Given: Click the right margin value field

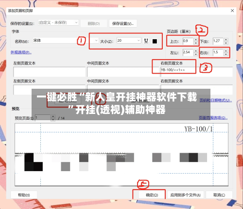Looking at the screenshot, I should [218, 52].
